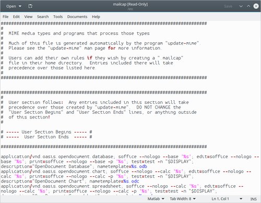
Task: Click the line 'precedence over those listed here'
Action: coord(48,68)
